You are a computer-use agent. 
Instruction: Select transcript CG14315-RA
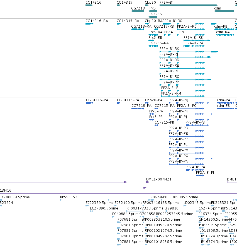click(119, 24)
